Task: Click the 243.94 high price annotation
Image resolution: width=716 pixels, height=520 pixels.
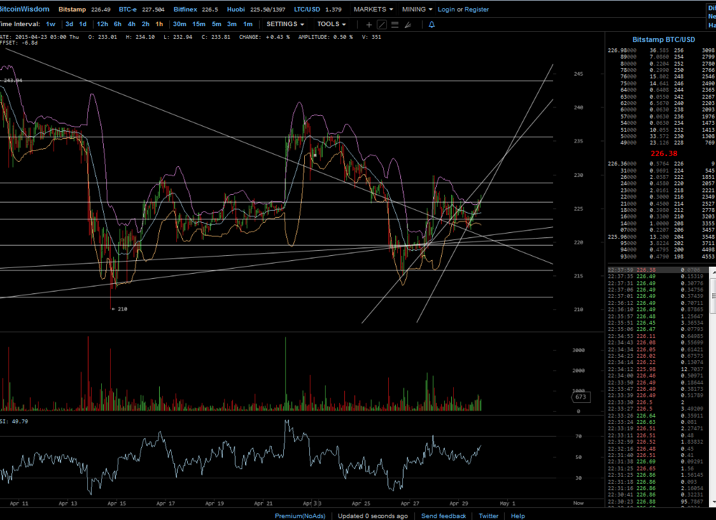Action: 12,80
